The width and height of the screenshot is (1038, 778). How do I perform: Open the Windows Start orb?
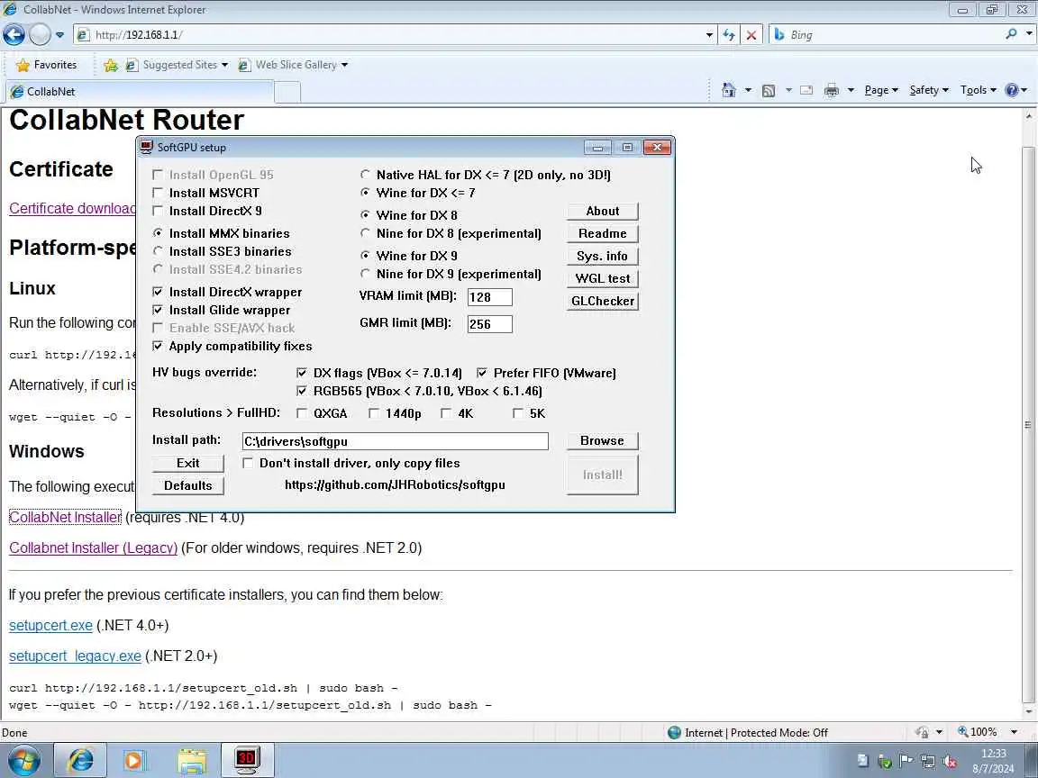pos(23,760)
